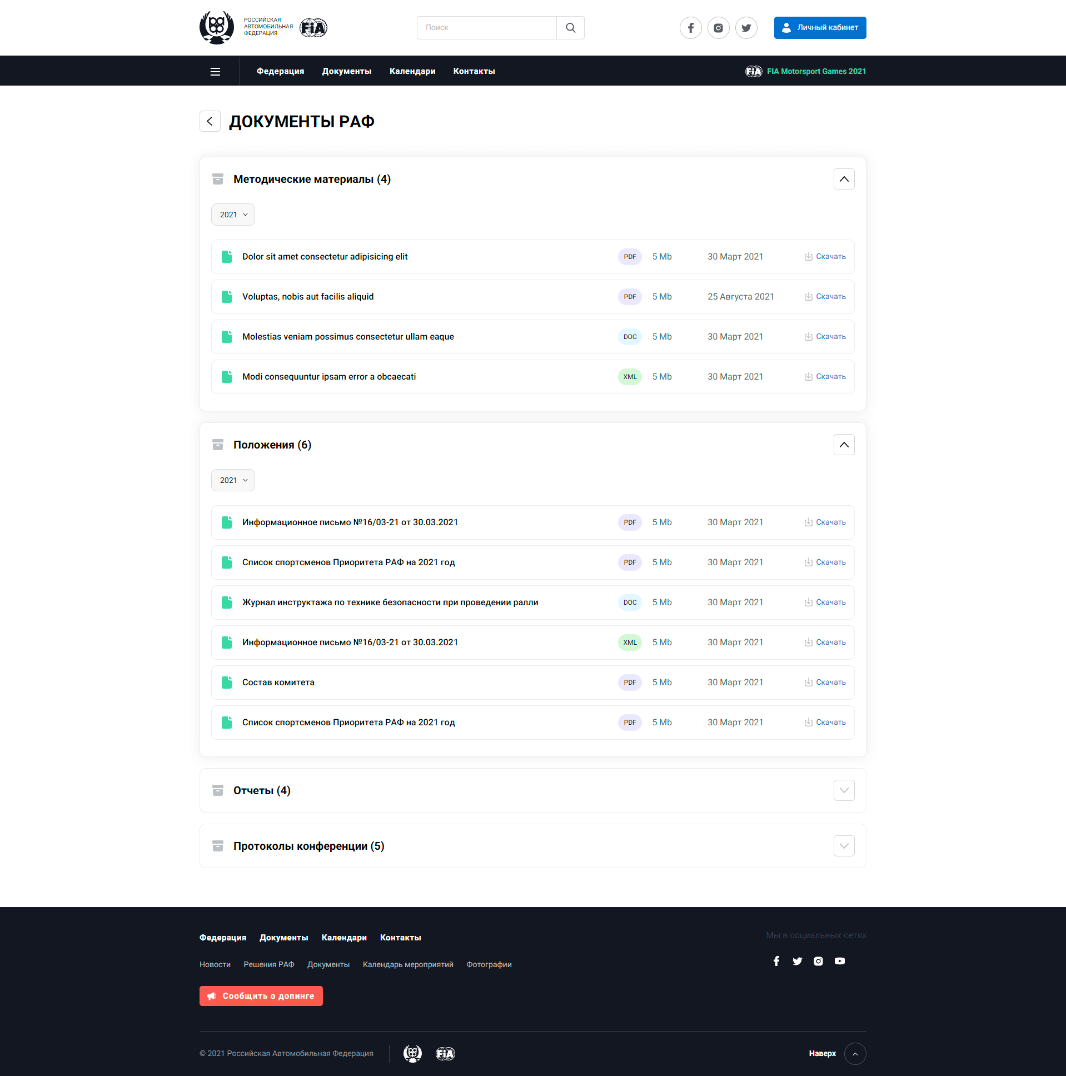Image resolution: width=1066 pixels, height=1076 pixels.
Task: Click file icon for Dolor sit amet document
Action: [x=227, y=257]
